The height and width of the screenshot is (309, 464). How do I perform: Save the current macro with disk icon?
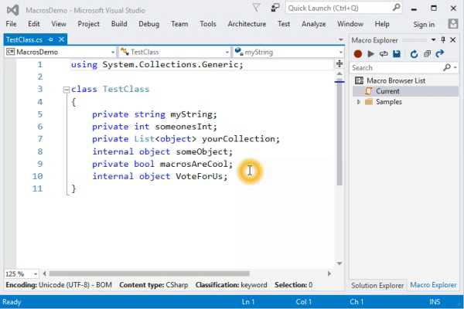[397, 54]
